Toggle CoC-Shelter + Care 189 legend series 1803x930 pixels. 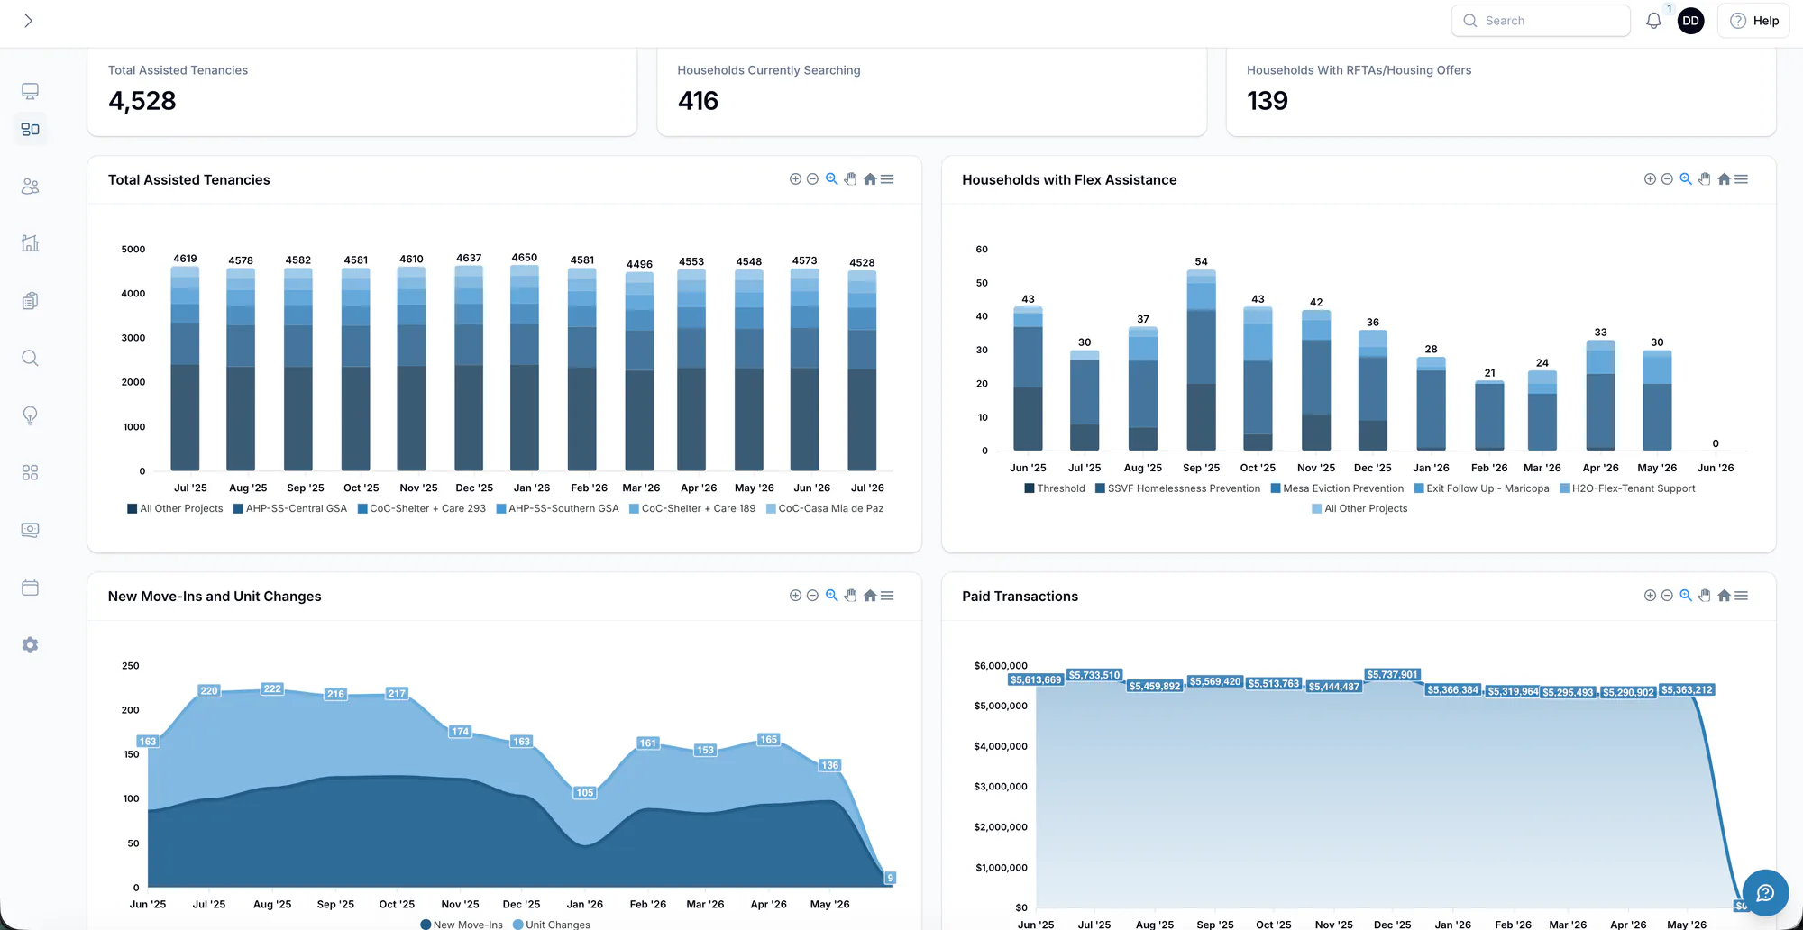pyautogui.click(x=692, y=508)
